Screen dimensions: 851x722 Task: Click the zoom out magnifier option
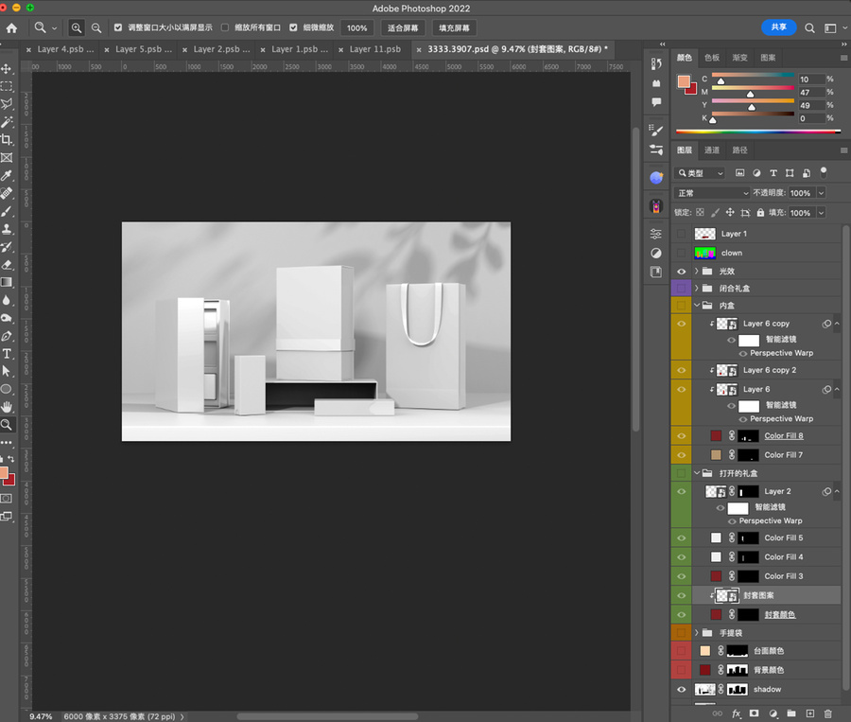pyautogui.click(x=96, y=27)
